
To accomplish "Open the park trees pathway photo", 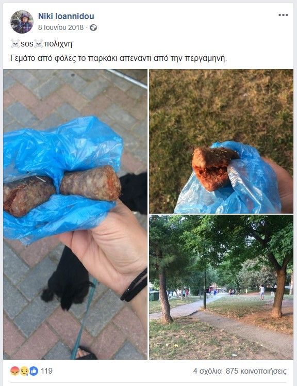I will tap(221, 287).
